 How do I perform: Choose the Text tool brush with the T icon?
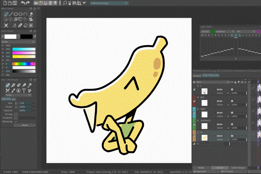coord(24,91)
